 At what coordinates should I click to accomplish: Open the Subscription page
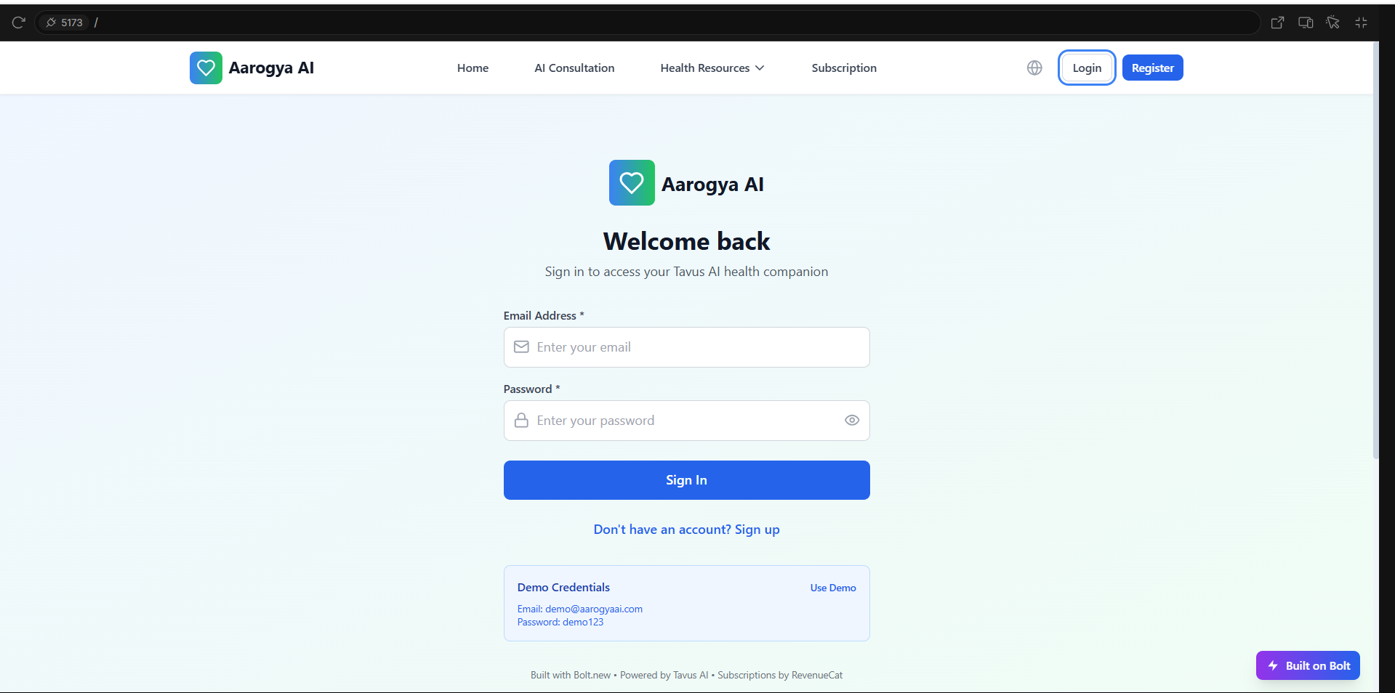click(x=844, y=68)
